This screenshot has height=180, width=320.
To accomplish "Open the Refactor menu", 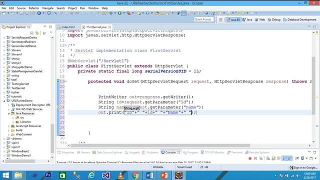I will pos(34,8).
